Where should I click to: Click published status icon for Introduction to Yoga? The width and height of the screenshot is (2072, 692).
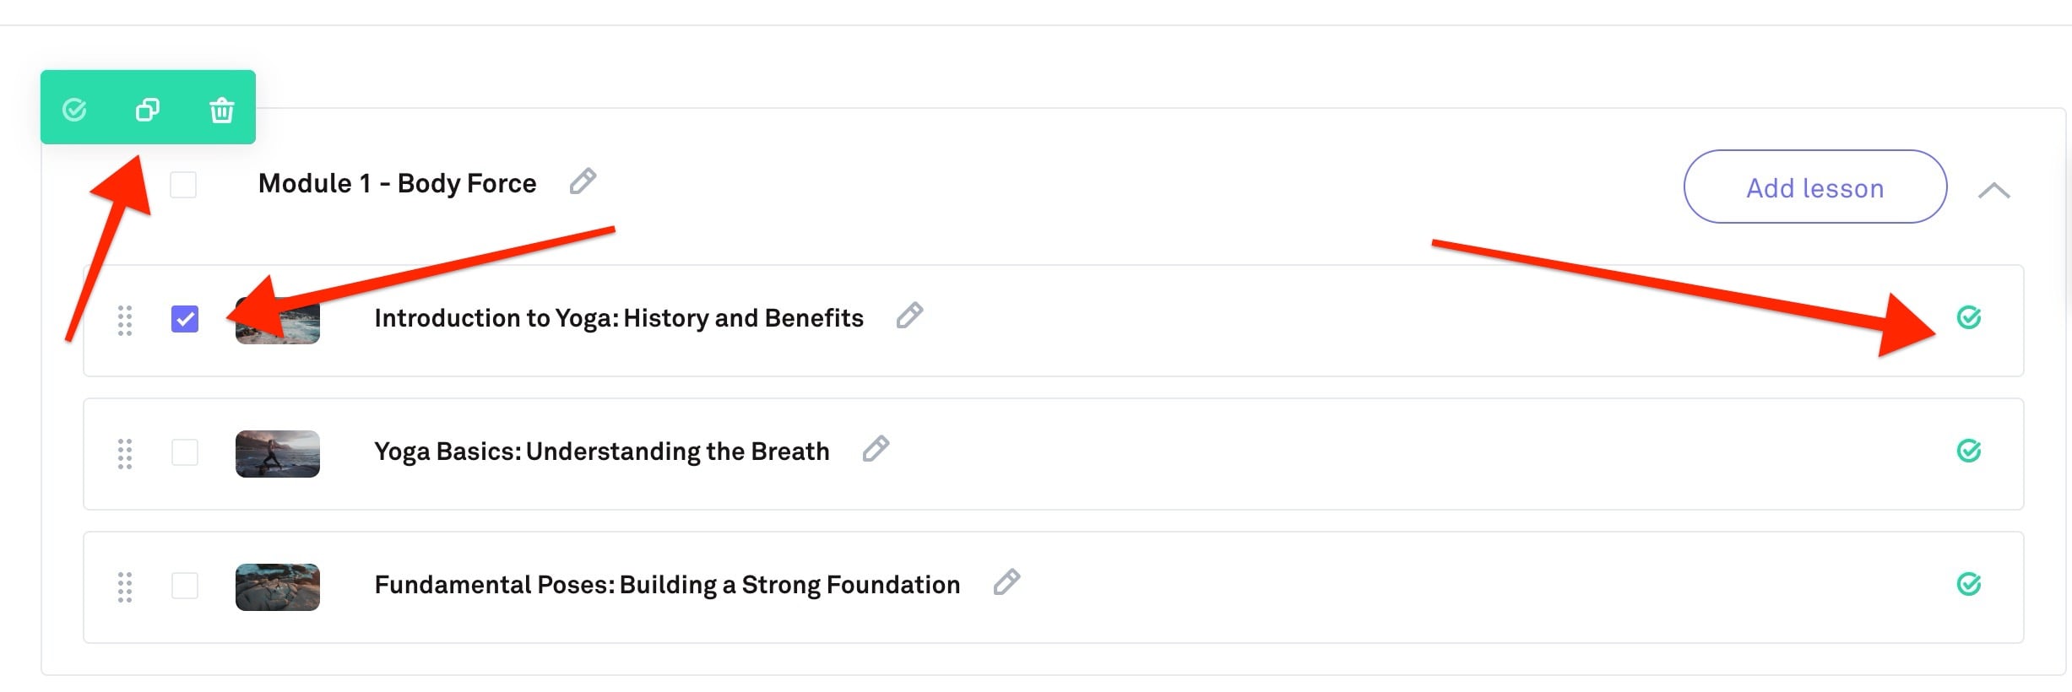(x=1968, y=317)
